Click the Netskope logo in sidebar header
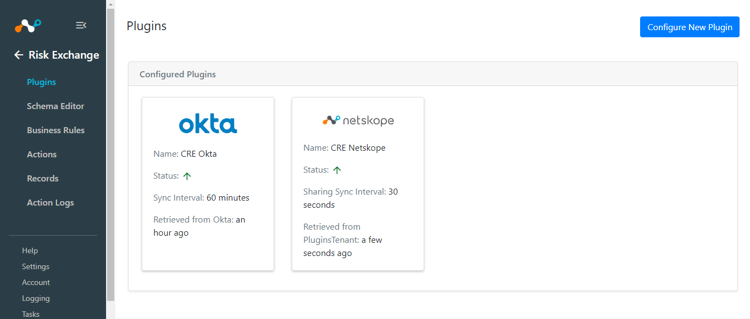 tap(27, 25)
